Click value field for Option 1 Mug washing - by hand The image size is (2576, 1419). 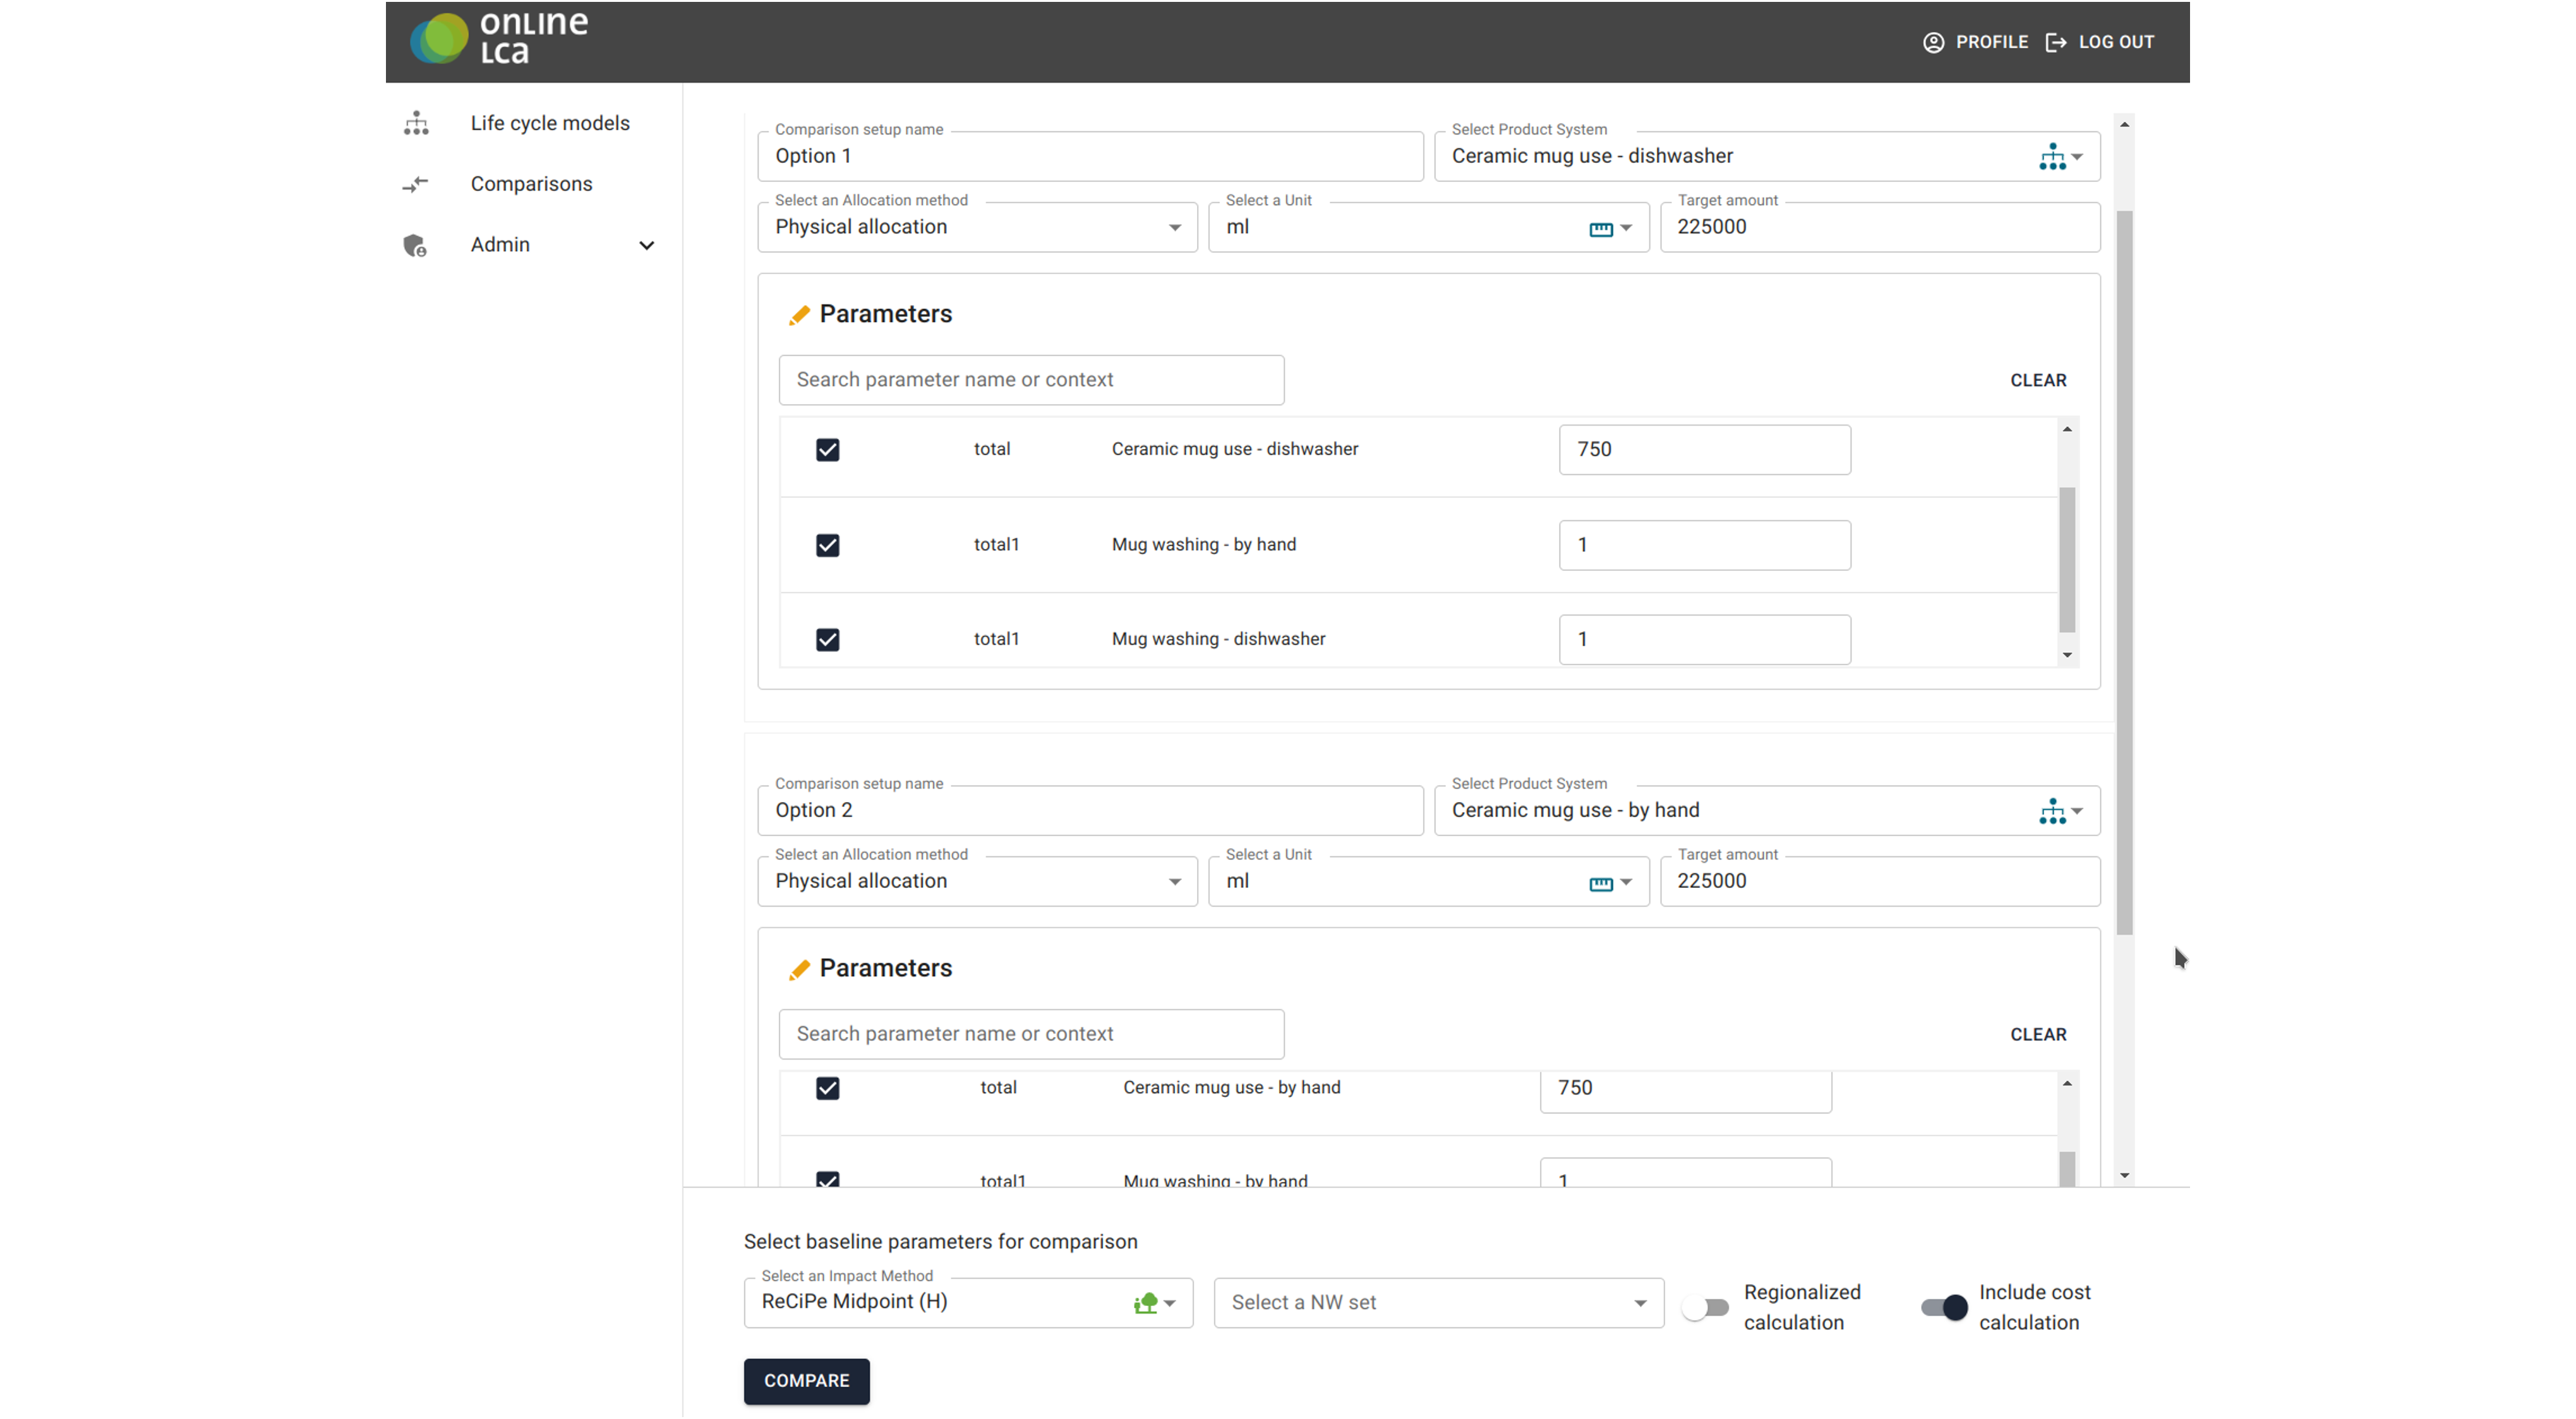(1704, 545)
